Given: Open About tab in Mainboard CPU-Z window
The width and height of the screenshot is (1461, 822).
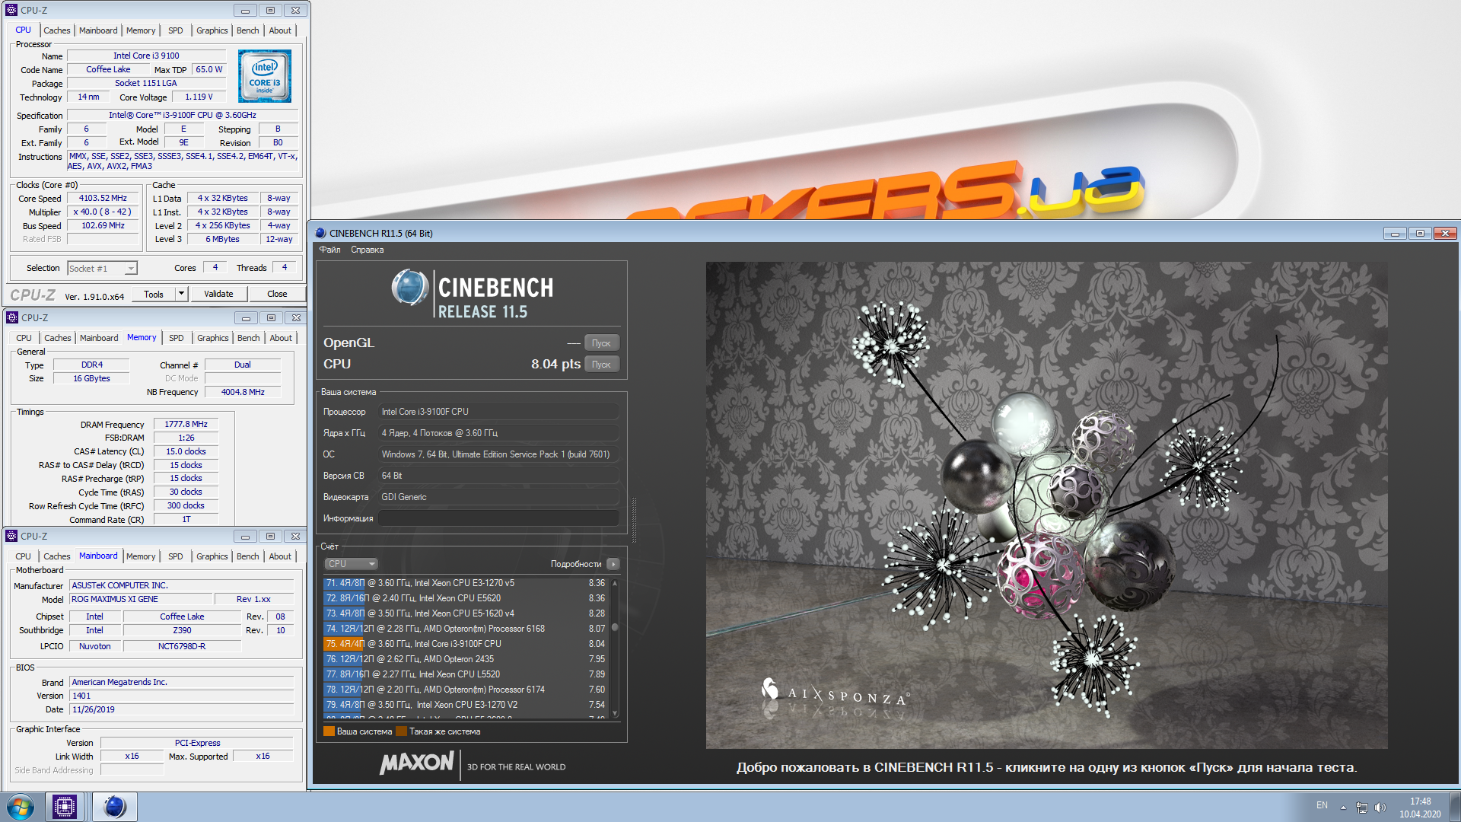Looking at the screenshot, I should point(280,556).
